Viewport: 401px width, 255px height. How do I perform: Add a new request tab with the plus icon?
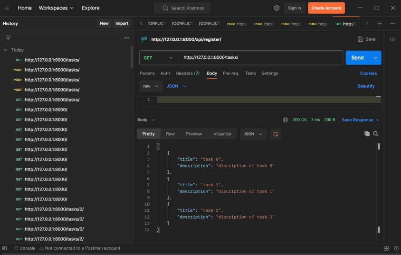pyautogui.click(x=380, y=23)
